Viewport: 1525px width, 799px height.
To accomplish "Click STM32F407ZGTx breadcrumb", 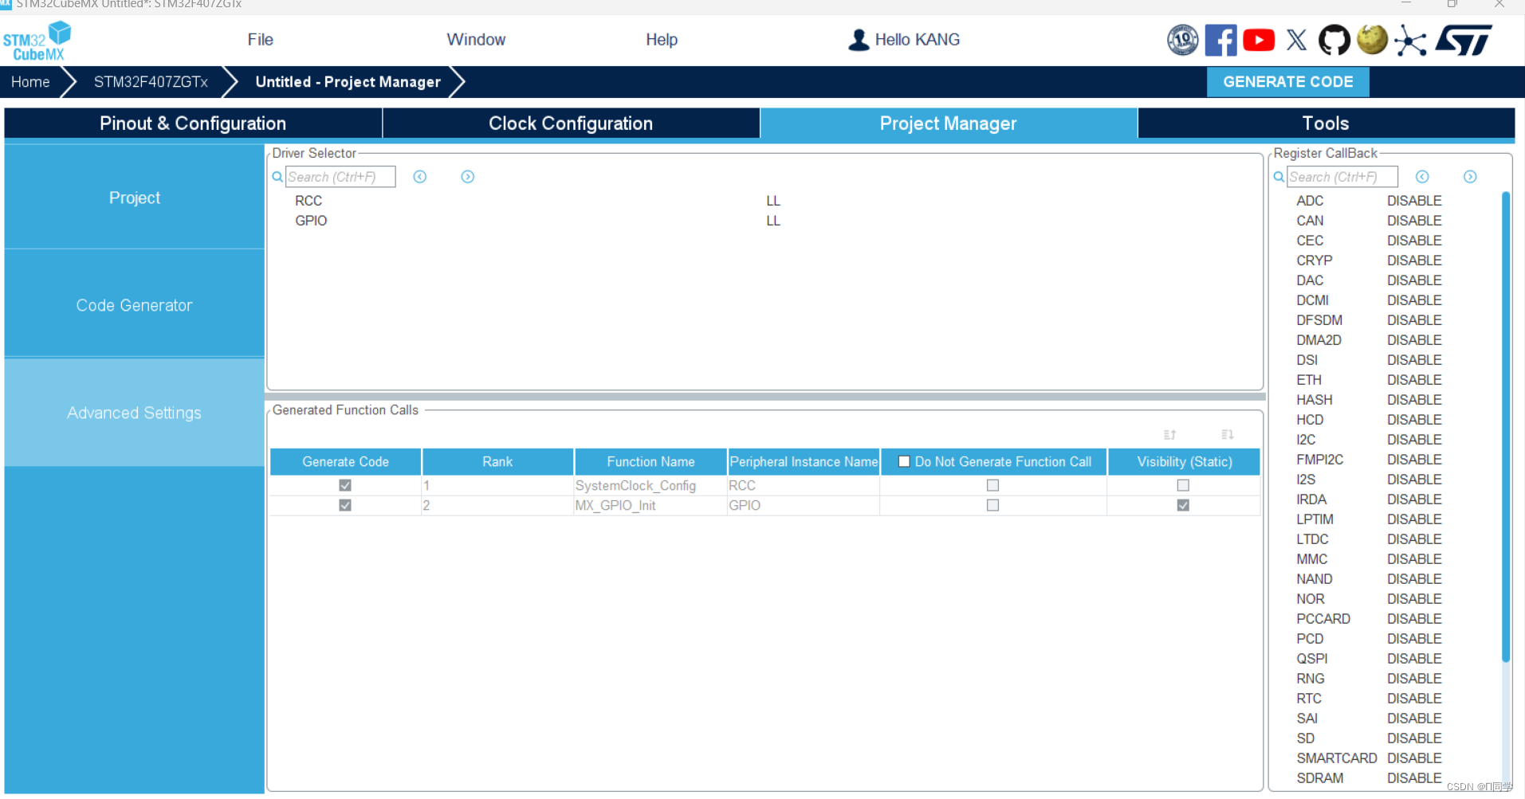I will (x=151, y=82).
